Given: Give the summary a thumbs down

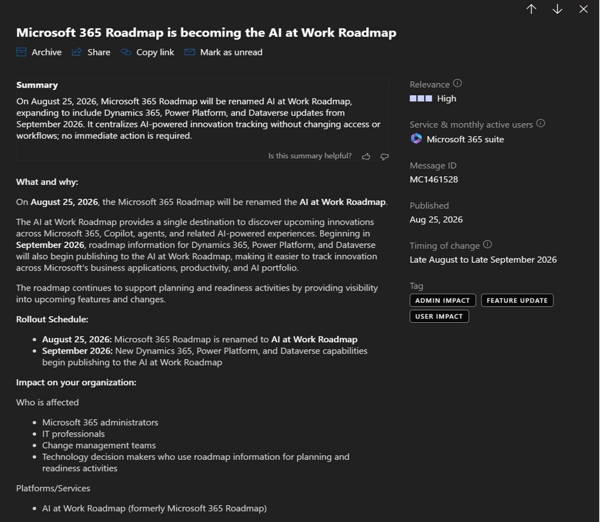Looking at the screenshot, I should (385, 156).
